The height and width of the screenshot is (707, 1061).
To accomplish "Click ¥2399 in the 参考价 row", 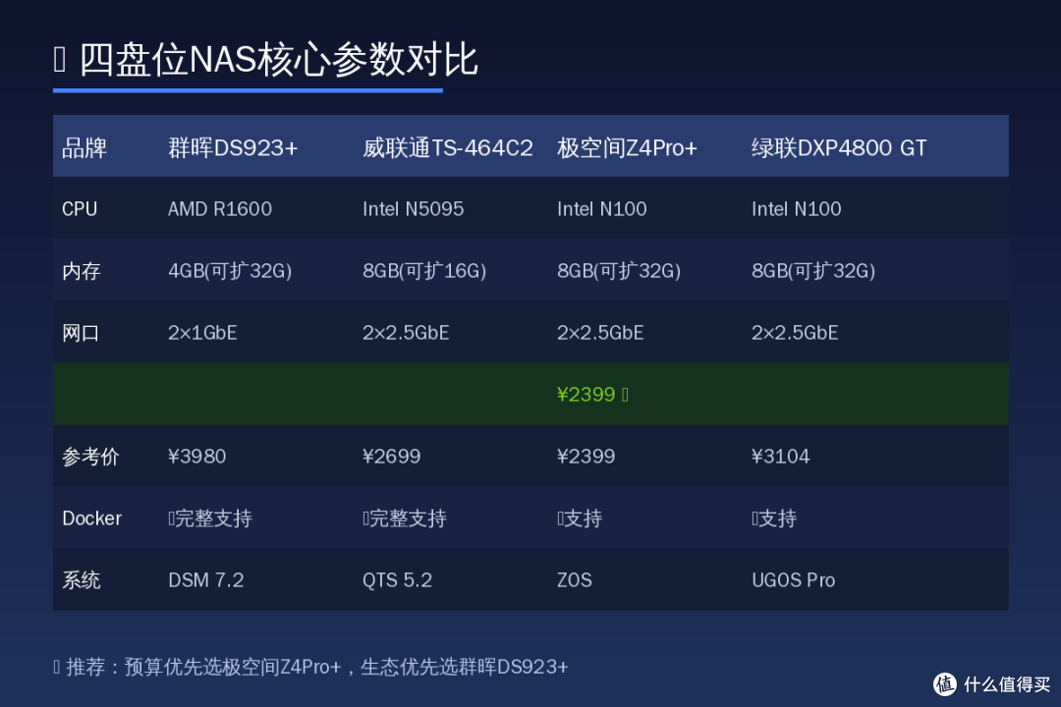I will (586, 457).
